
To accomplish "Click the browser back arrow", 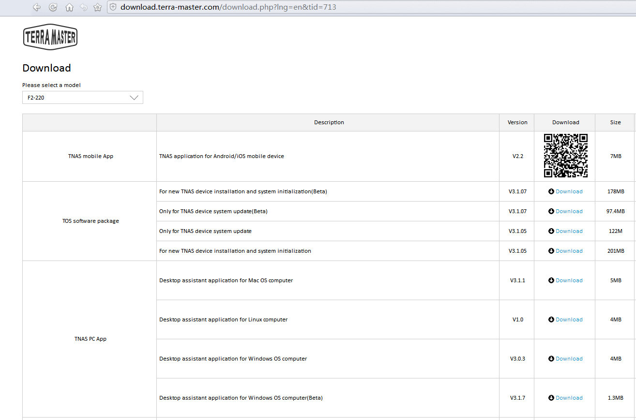I will [37, 7].
